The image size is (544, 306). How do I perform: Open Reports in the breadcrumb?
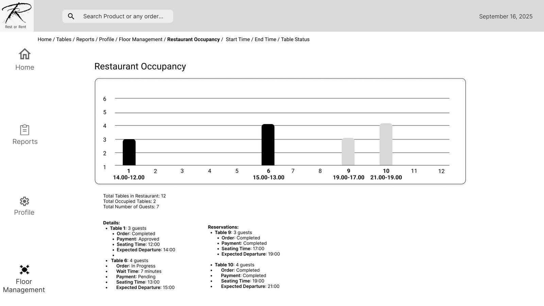85,39
